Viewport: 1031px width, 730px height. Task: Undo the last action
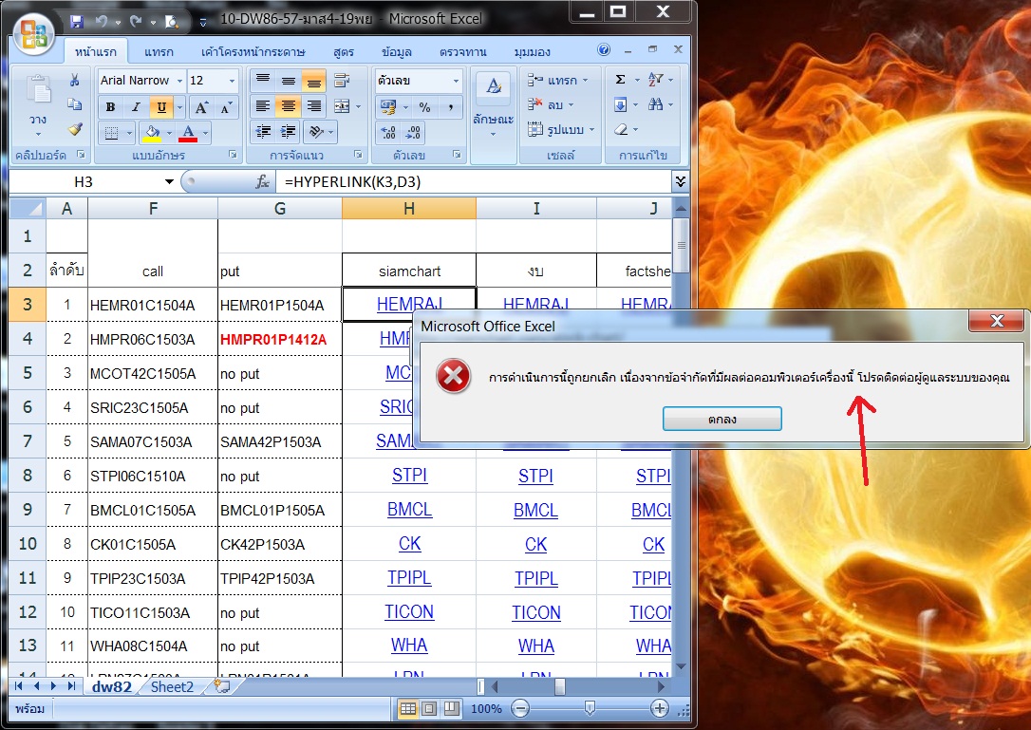click(102, 22)
